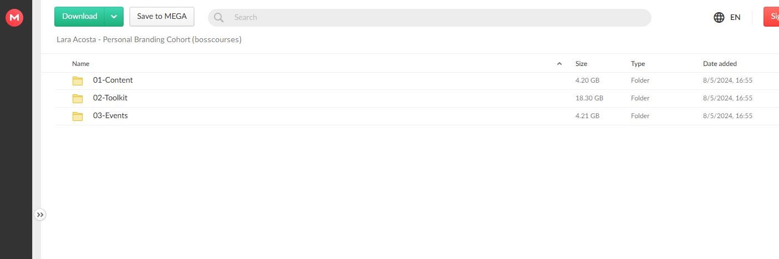Click the 02-Toolkit folder icon
Viewport: 779px width, 259px height.
click(x=78, y=99)
